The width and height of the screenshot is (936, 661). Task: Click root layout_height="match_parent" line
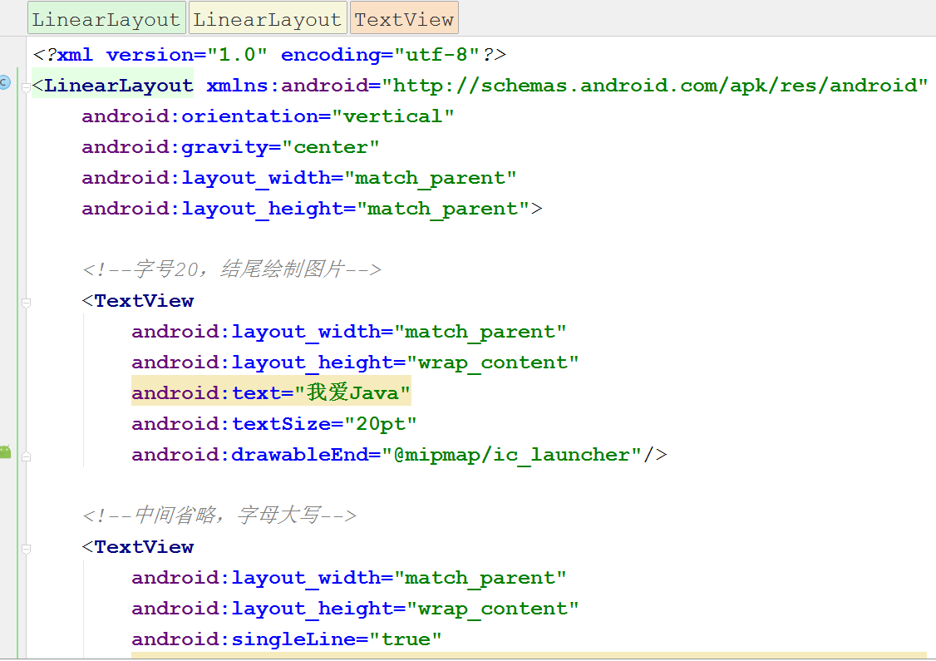(x=312, y=209)
